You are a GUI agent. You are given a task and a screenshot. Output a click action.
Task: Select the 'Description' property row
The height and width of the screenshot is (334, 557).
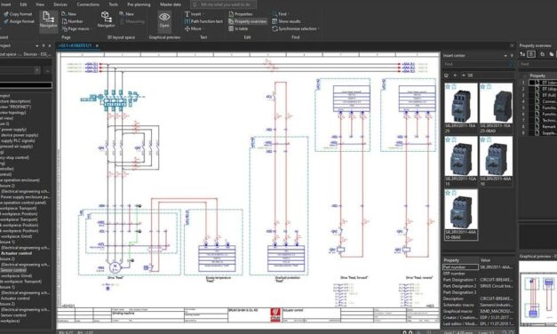coord(478,298)
